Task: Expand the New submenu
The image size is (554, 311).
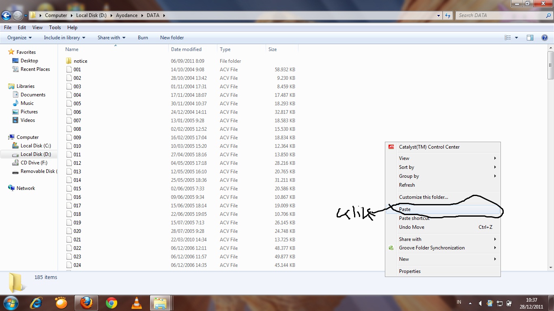Action: pyautogui.click(x=443, y=259)
